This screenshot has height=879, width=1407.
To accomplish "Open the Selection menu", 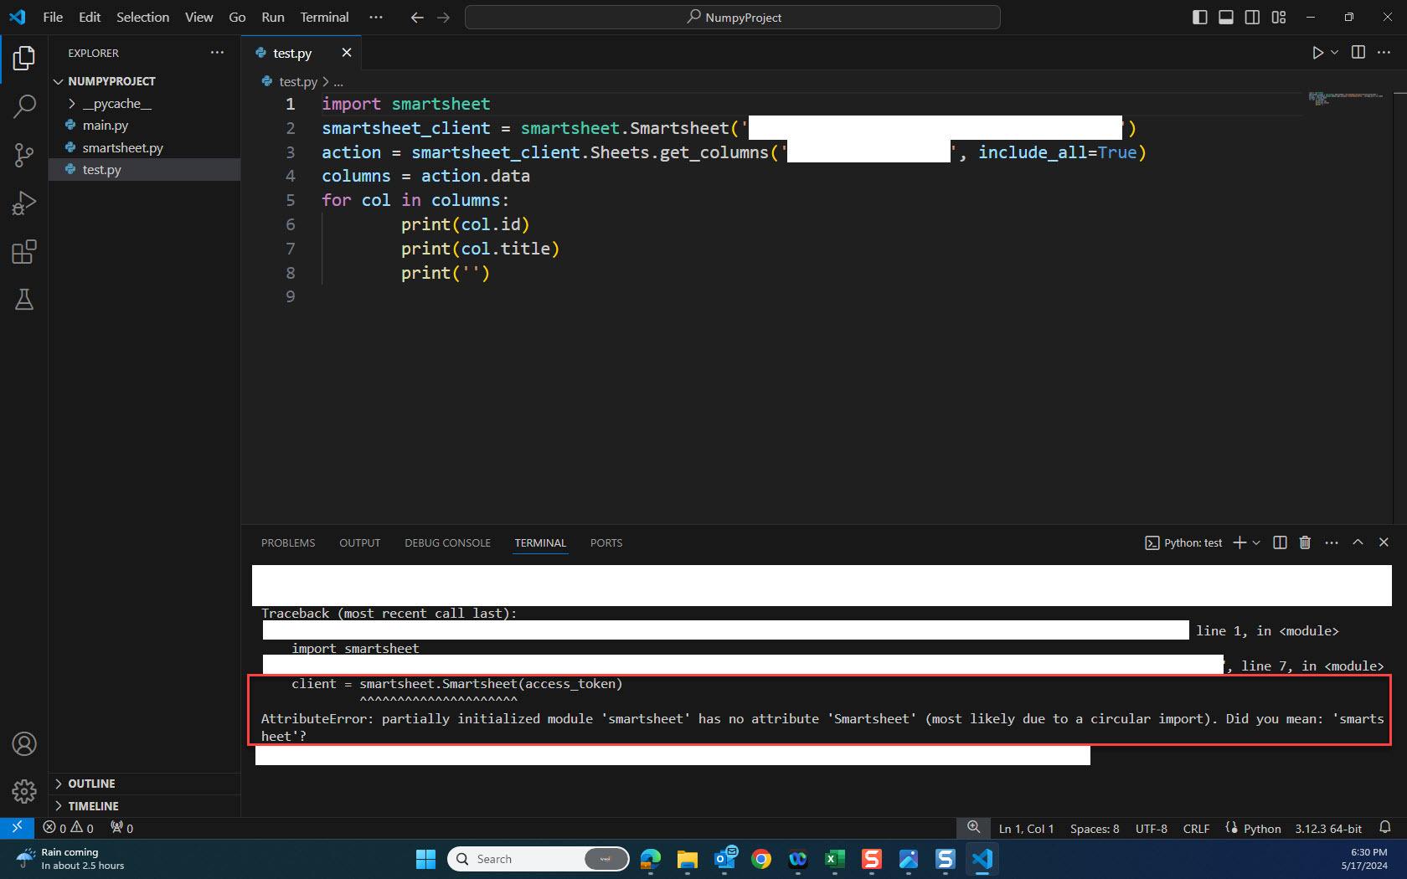I will pyautogui.click(x=142, y=17).
